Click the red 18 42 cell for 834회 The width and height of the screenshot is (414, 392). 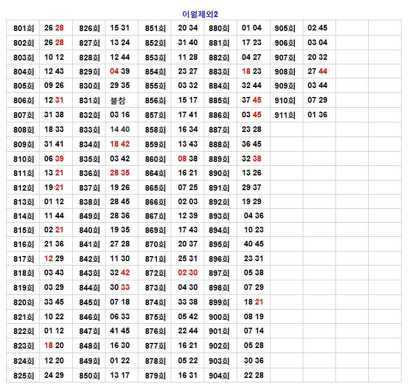[120, 144]
